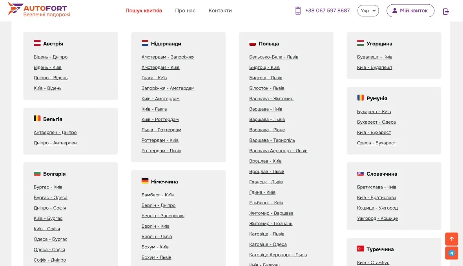
Task: Open the Контакти menu item
Action: pos(220,11)
